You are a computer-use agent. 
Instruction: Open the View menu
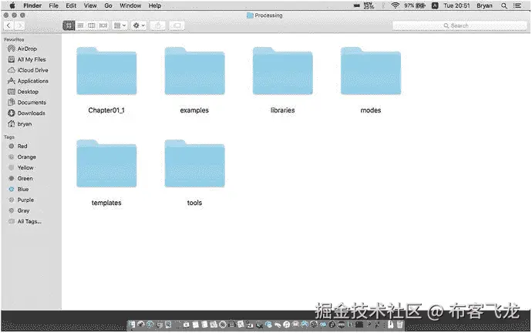(90, 5)
